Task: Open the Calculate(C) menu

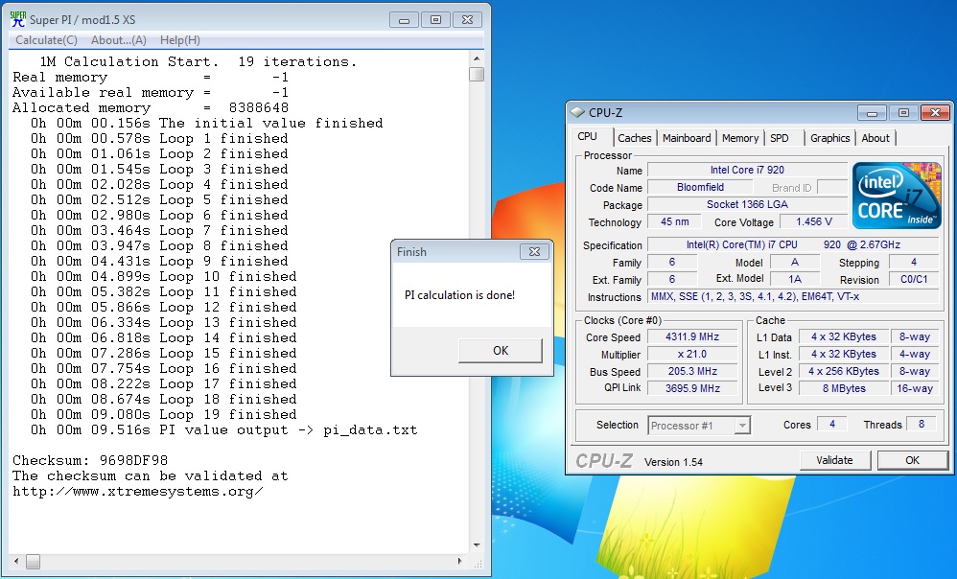Action: pyautogui.click(x=46, y=40)
